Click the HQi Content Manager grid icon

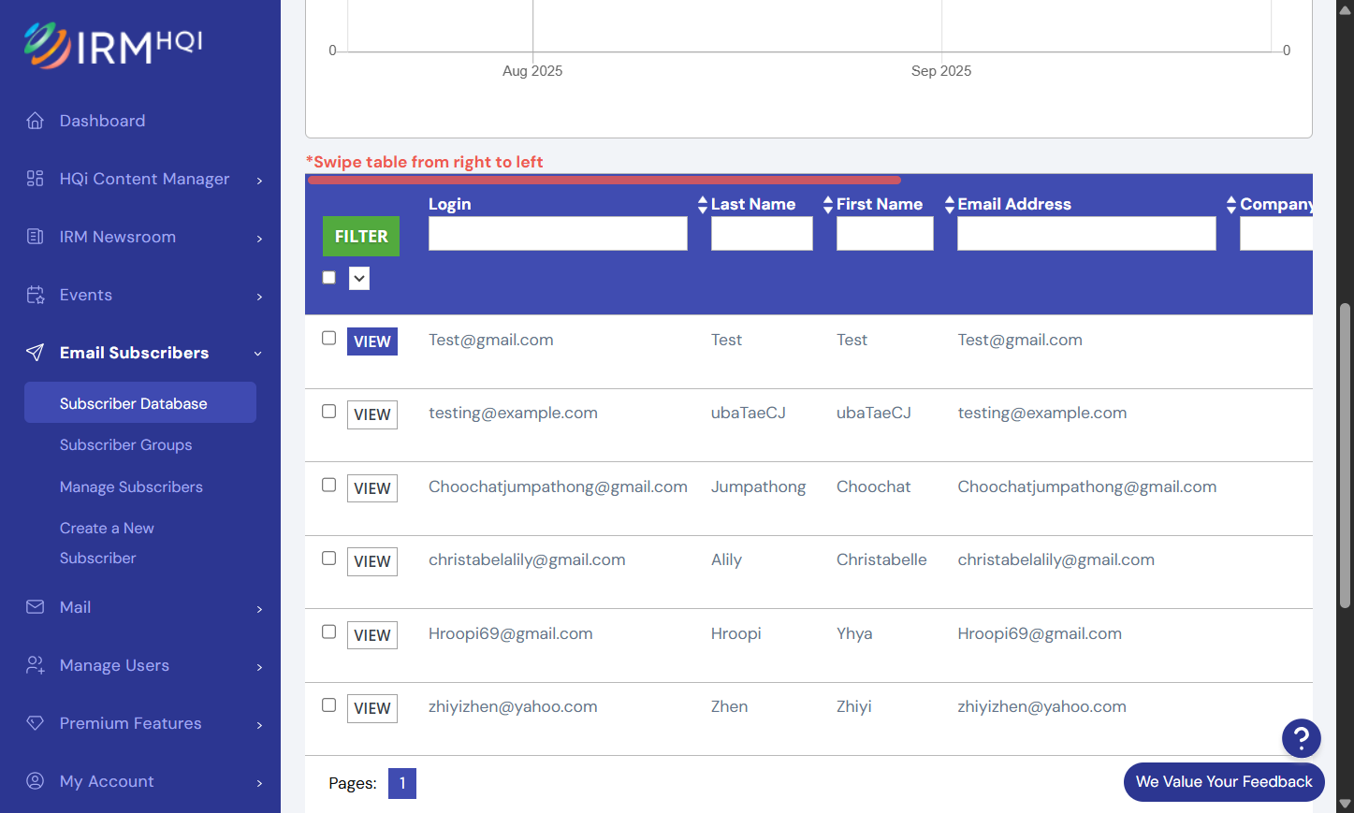click(x=36, y=179)
